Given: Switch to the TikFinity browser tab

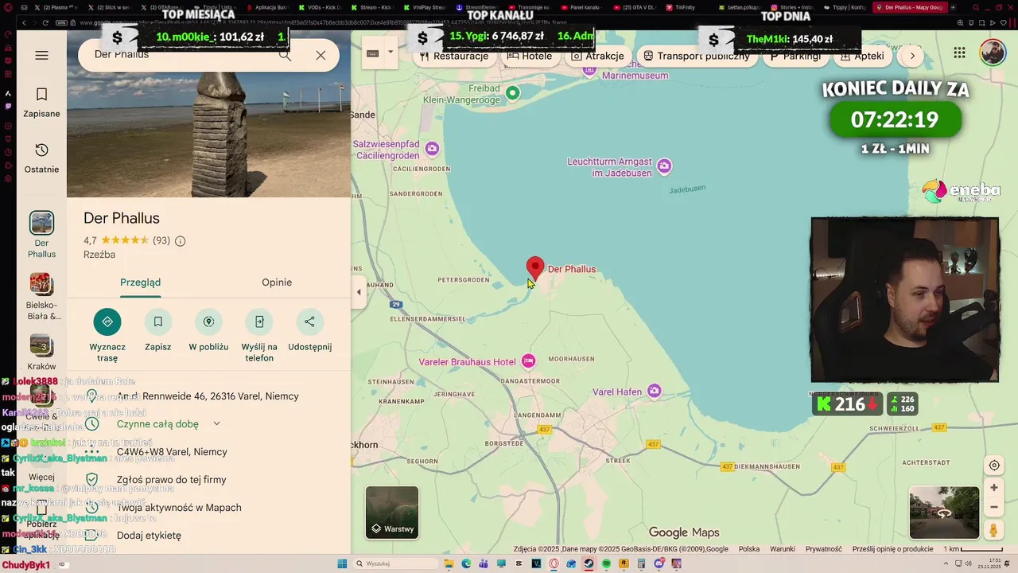Looking at the screenshot, I should click(x=684, y=7).
